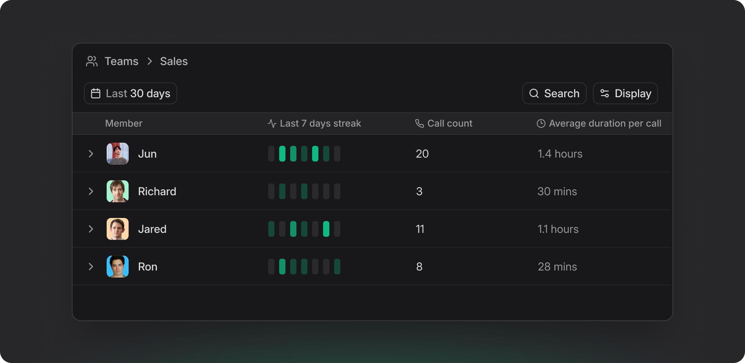Expand Jun's row details
Viewport: 745px width, 363px height.
pos(91,154)
